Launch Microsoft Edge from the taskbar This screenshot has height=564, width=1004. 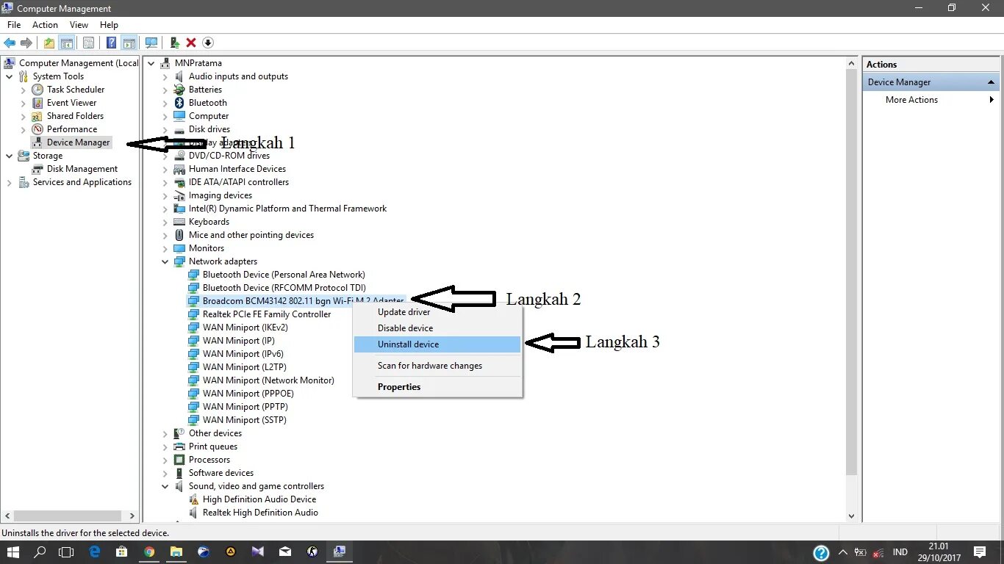coord(95,552)
